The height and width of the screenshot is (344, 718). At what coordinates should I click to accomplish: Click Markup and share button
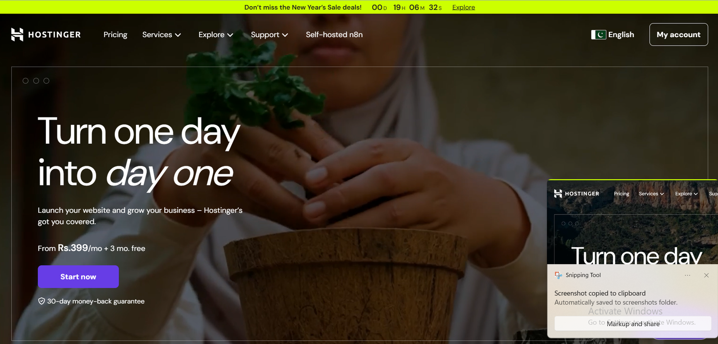[x=633, y=323]
